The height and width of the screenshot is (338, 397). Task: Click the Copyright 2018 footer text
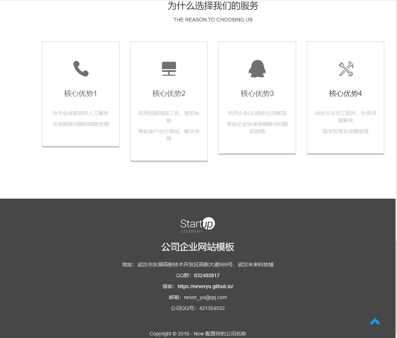pos(198,334)
